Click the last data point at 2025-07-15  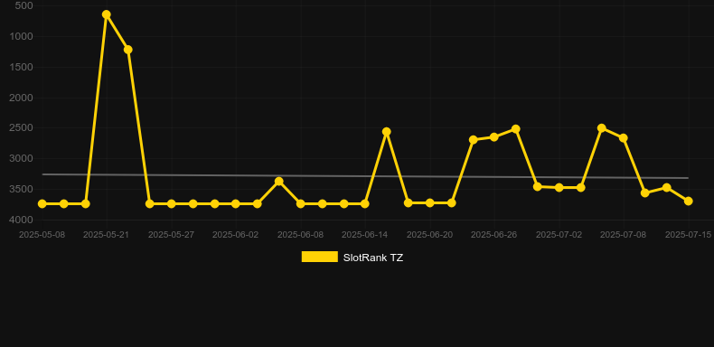click(x=688, y=201)
